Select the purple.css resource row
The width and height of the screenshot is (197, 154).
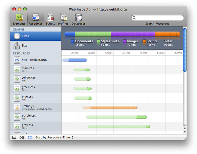(x=36, y=117)
